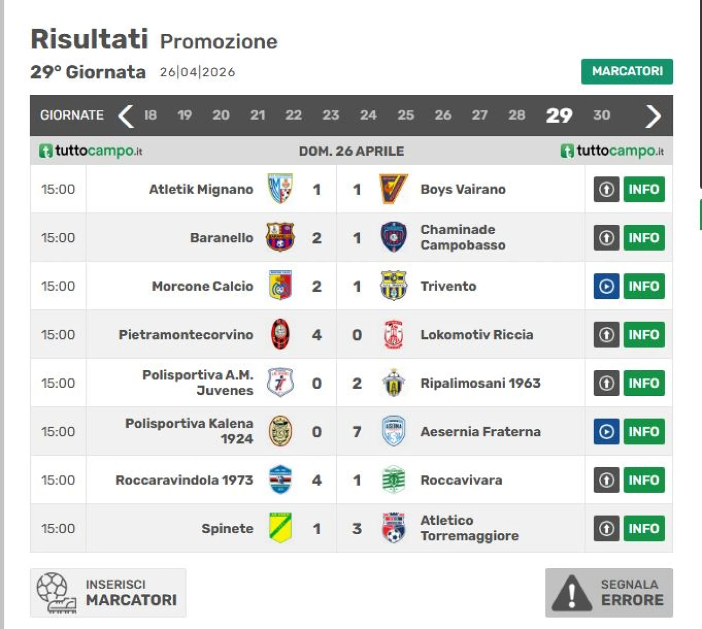
Task: Click the Boys Vairano team crest
Action: coord(393,189)
